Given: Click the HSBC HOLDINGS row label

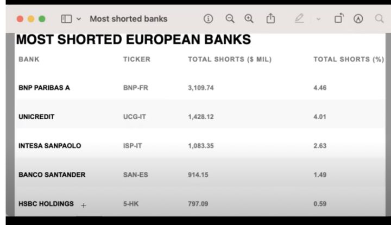Looking at the screenshot, I should point(46,204).
